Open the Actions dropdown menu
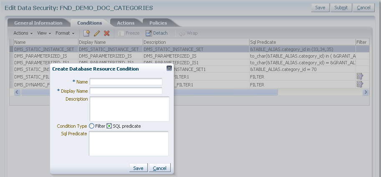Viewport: 381px width, 177px height. coord(23,33)
